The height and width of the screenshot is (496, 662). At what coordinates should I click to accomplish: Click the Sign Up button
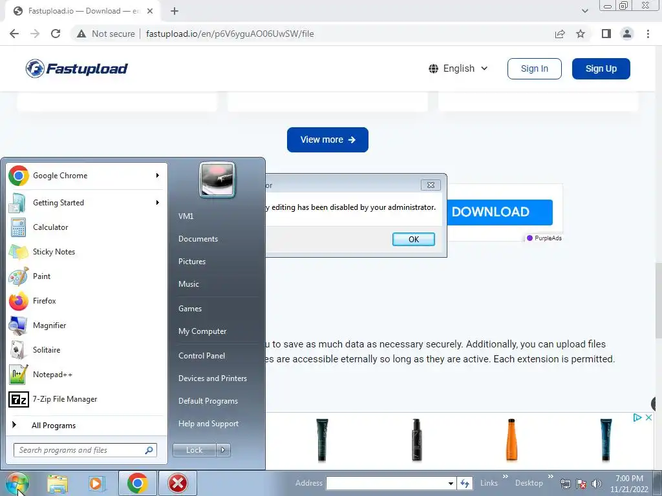point(601,68)
